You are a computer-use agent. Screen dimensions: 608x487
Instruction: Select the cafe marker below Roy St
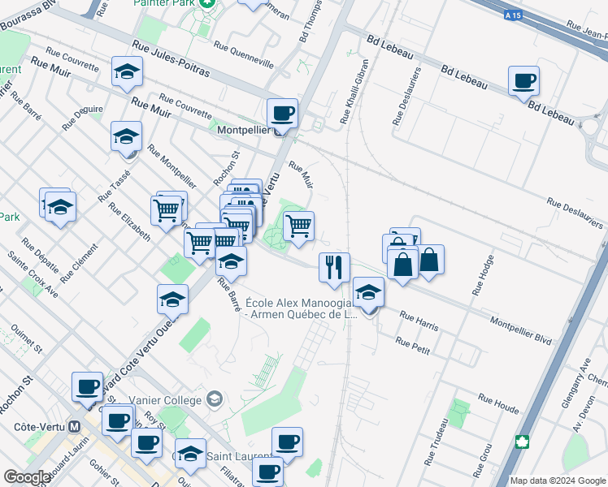146,445
